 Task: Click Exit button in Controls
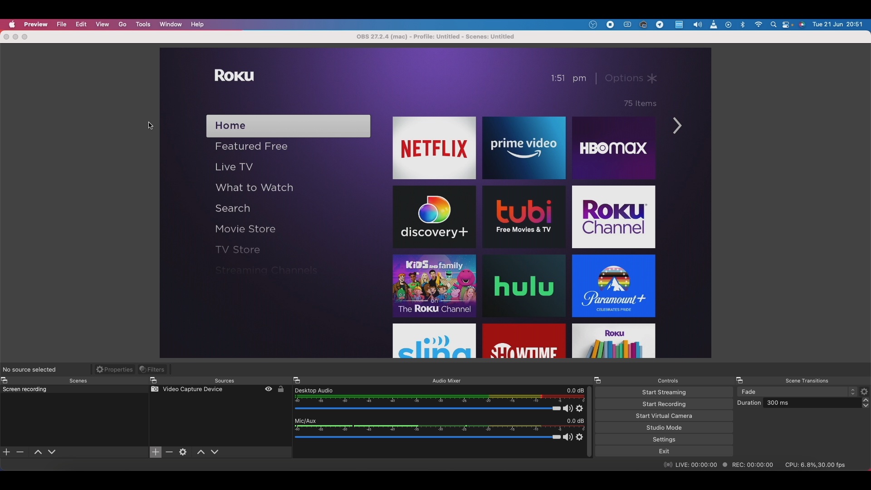click(x=664, y=451)
